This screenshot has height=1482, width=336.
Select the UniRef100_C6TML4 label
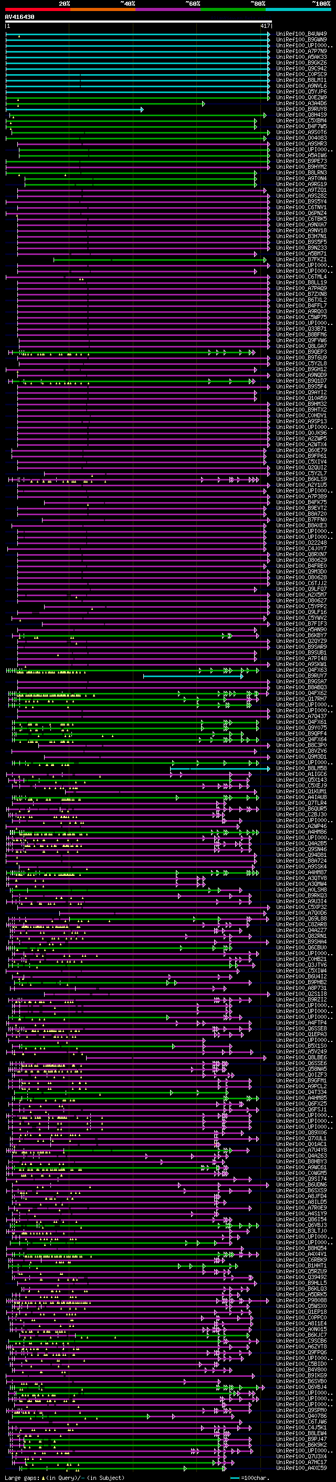click(x=301, y=277)
